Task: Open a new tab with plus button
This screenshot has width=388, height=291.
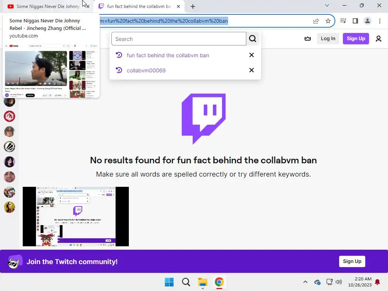Action: coord(193,6)
